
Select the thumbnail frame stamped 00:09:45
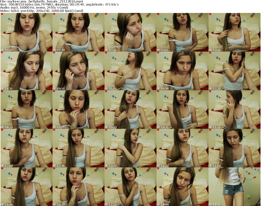130,110
